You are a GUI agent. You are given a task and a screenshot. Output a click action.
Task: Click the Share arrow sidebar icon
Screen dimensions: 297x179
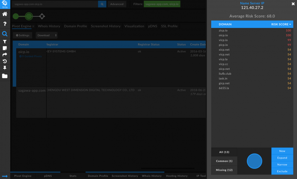point(5,55)
